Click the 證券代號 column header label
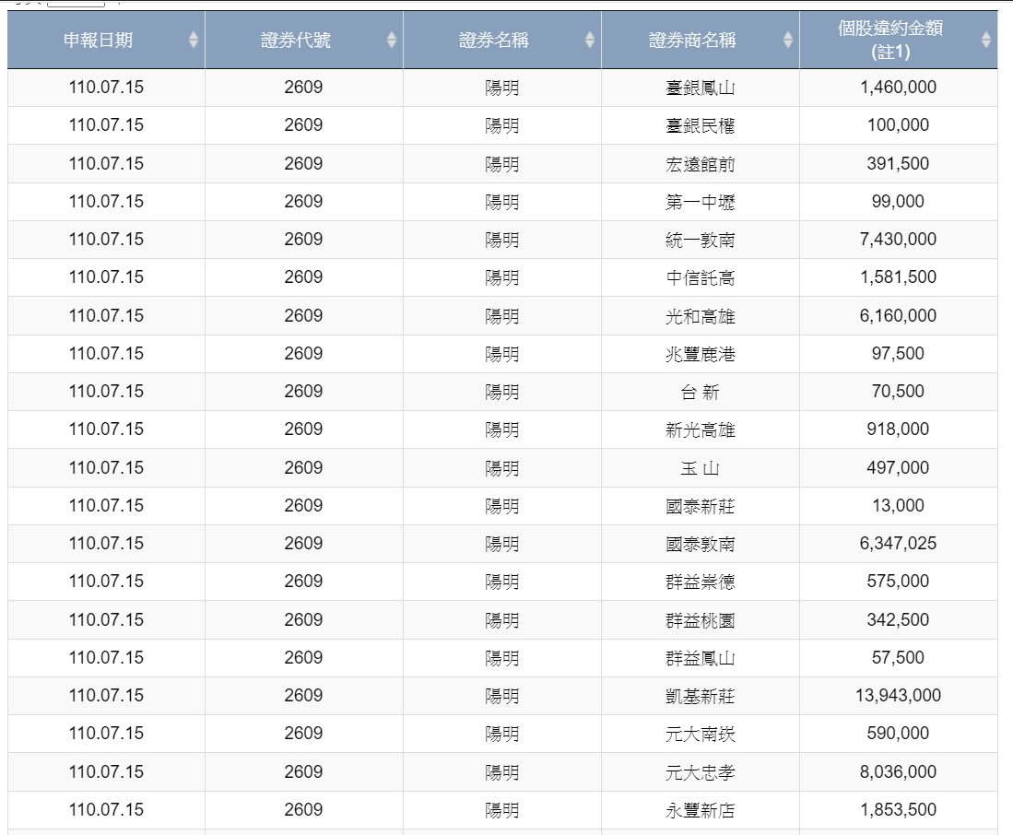Image resolution: width=1013 pixels, height=835 pixels. 296,40
